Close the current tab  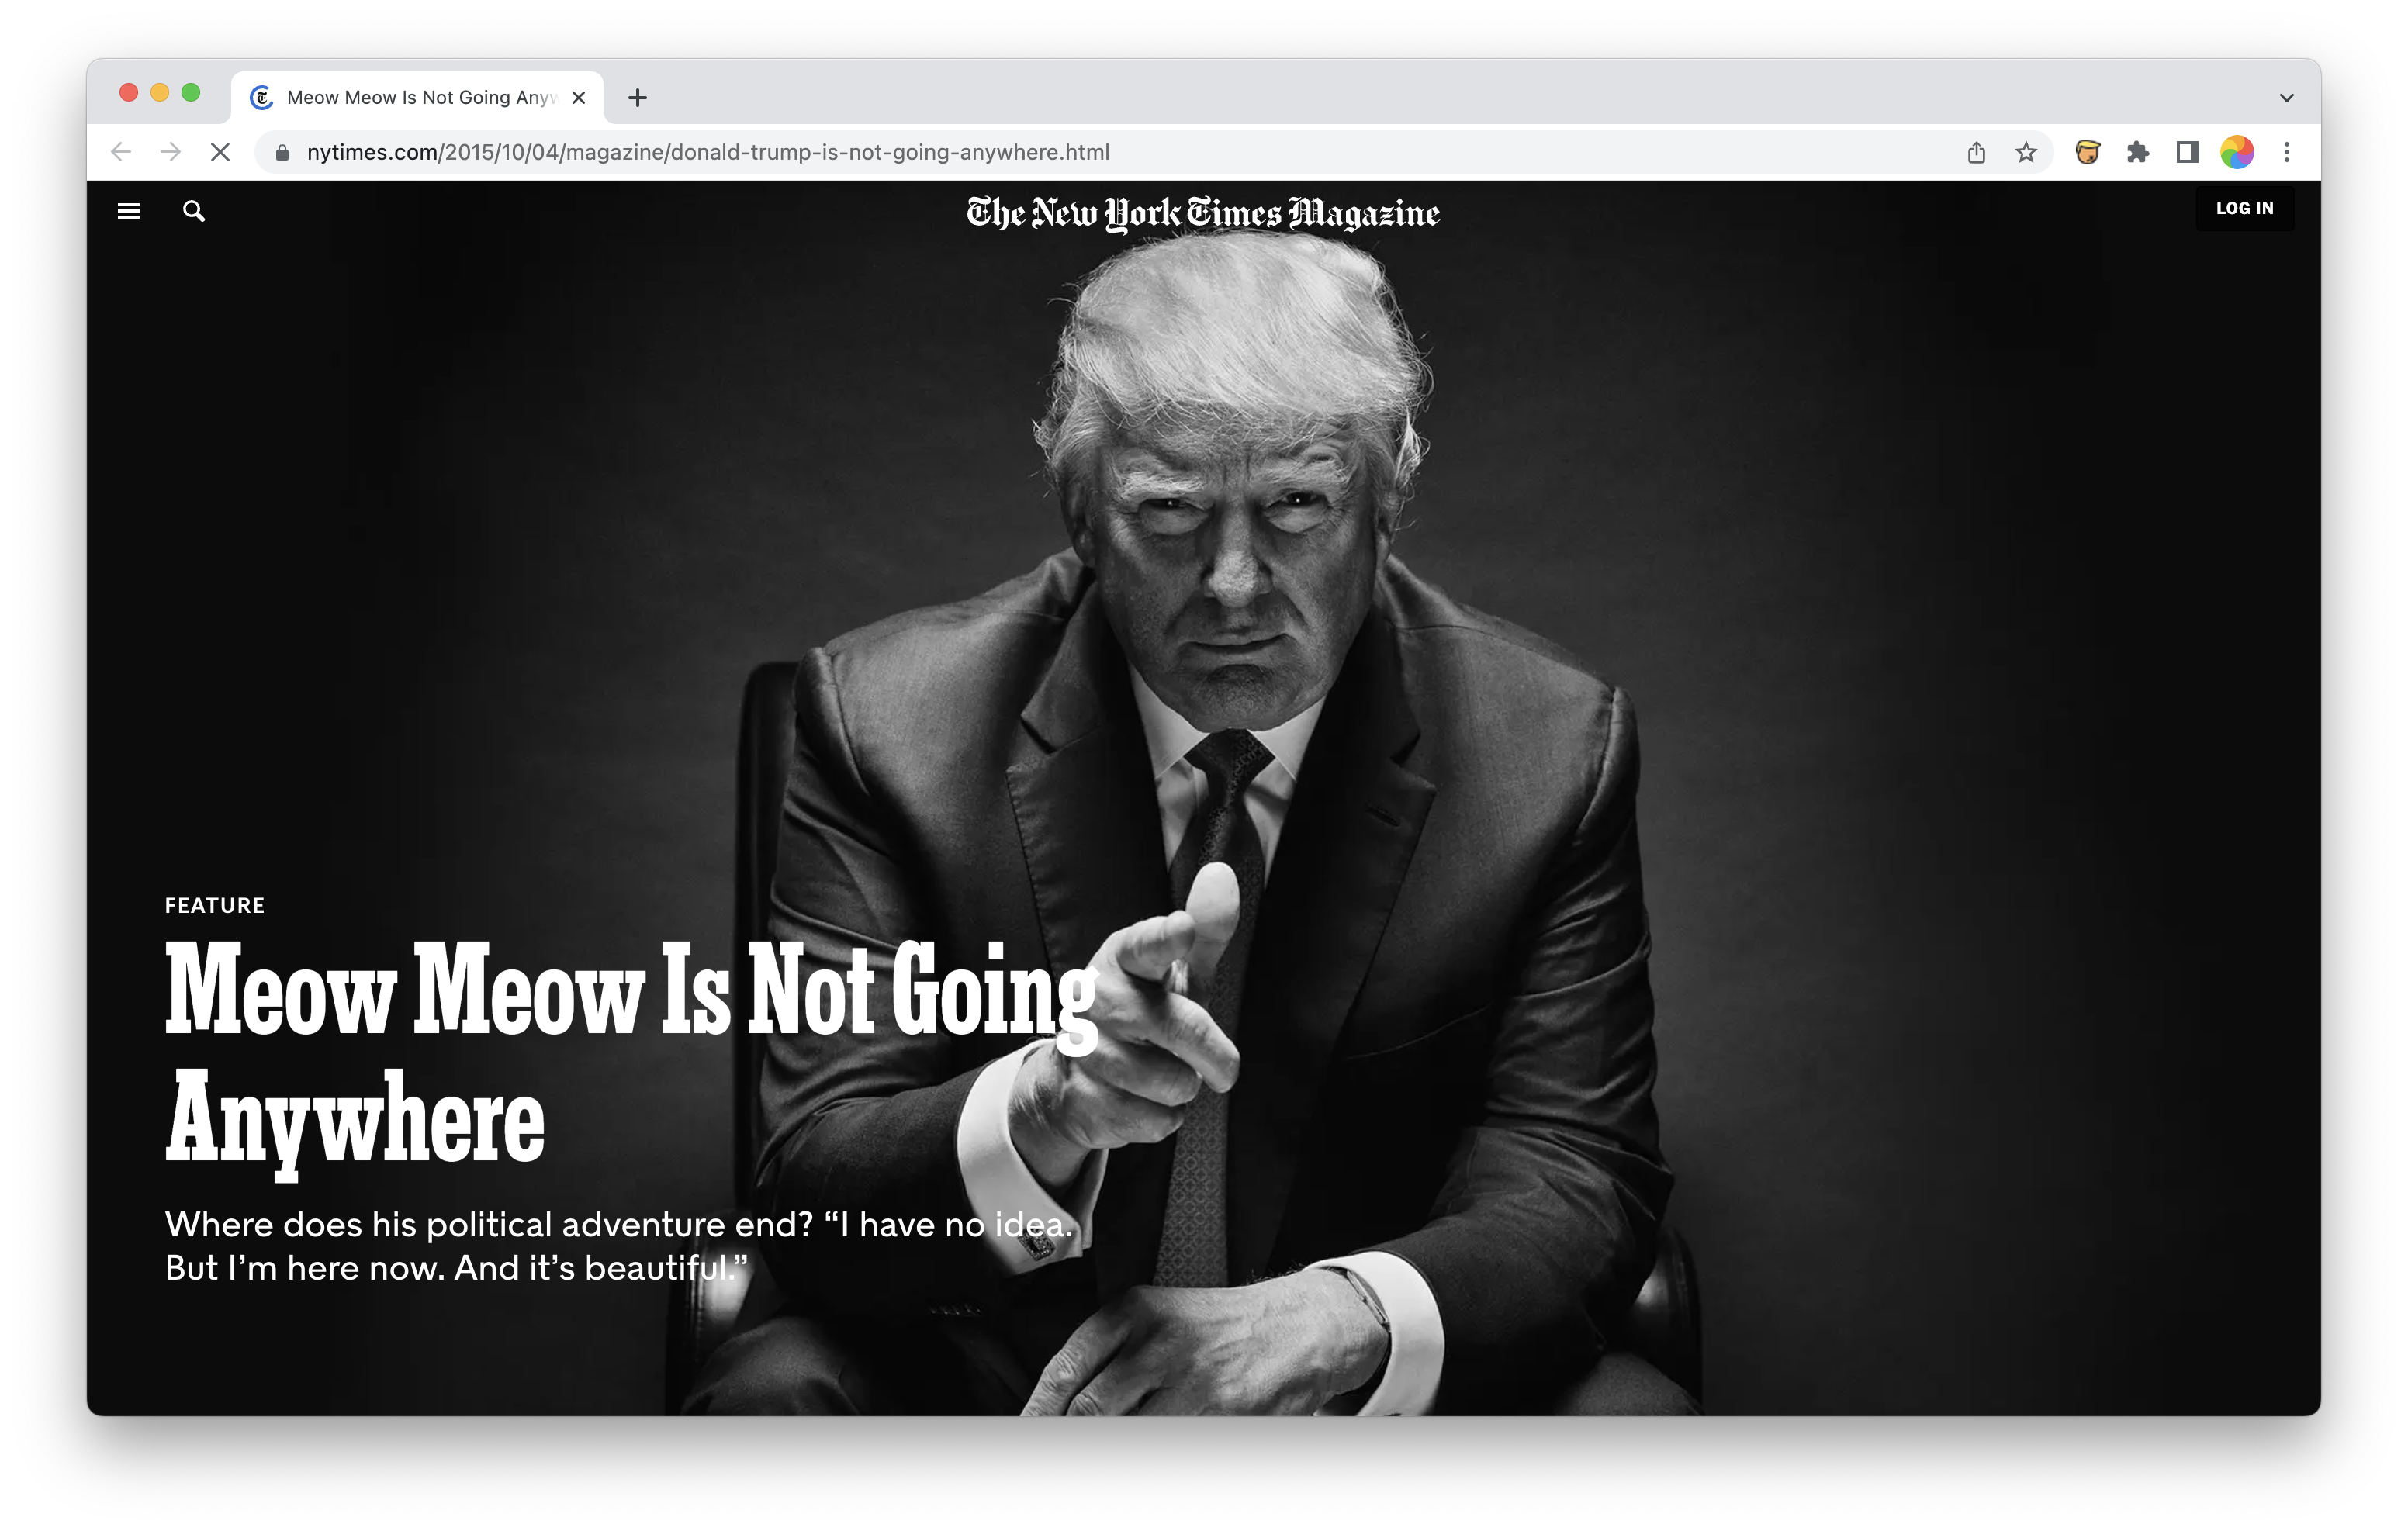pyautogui.click(x=578, y=98)
